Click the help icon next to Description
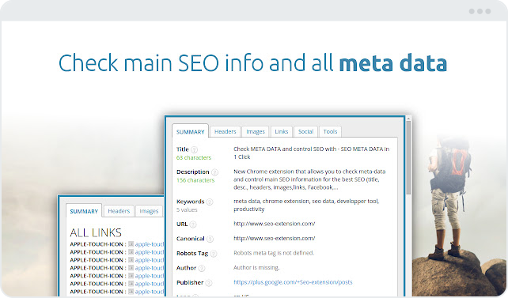The width and height of the screenshot is (508, 298). coord(214,172)
